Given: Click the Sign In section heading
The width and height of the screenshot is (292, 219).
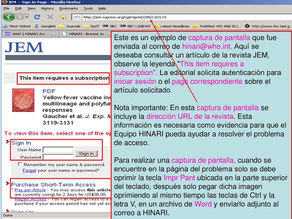Looking at the screenshot, I should pos(21,143).
